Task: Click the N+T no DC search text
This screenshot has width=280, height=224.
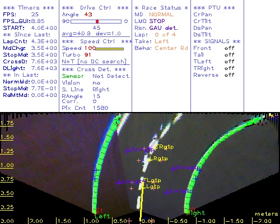Action: pyautogui.click(x=94, y=62)
